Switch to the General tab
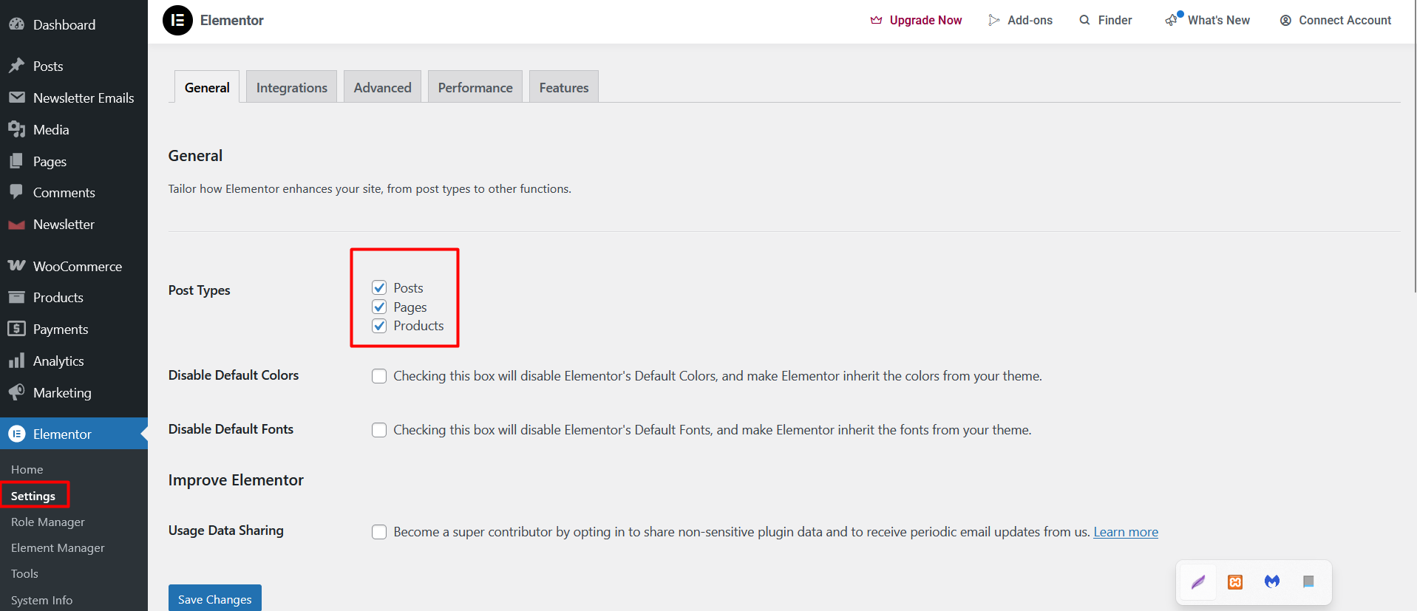This screenshot has height=611, width=1417. pos(207,87)
